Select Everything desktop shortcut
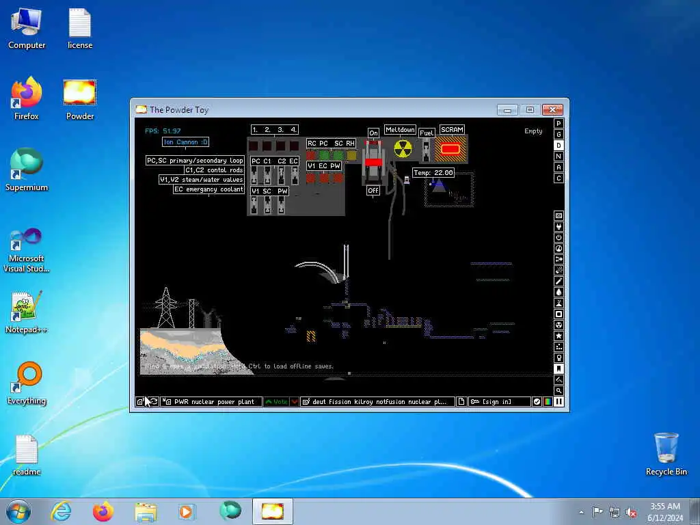The width and height of the screenshot is (700, 525). click(x=27, y=383)
